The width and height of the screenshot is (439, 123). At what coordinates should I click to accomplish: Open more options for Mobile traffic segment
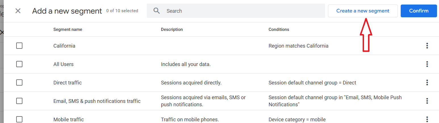(427, 119)
